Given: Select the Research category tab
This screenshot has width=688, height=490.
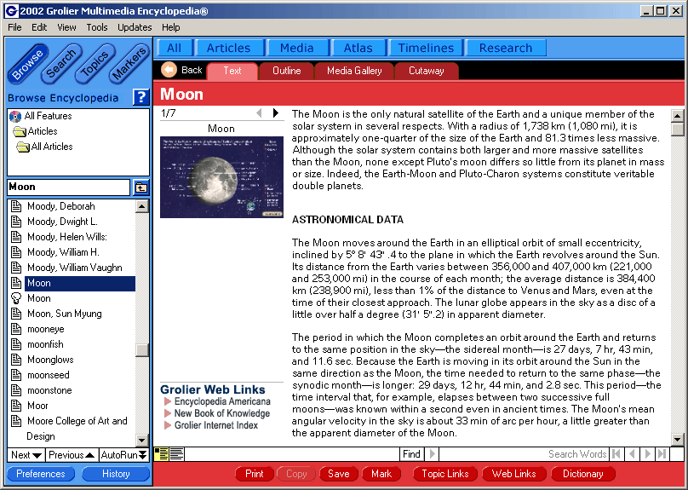Looking at the screenshot, I should pyautogui.click(x=506, y=48).
